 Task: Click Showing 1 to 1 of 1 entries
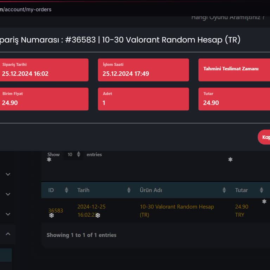coord(82,235)
